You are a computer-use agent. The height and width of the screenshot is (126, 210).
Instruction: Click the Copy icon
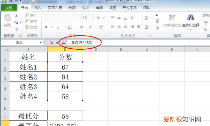(16, 22)
